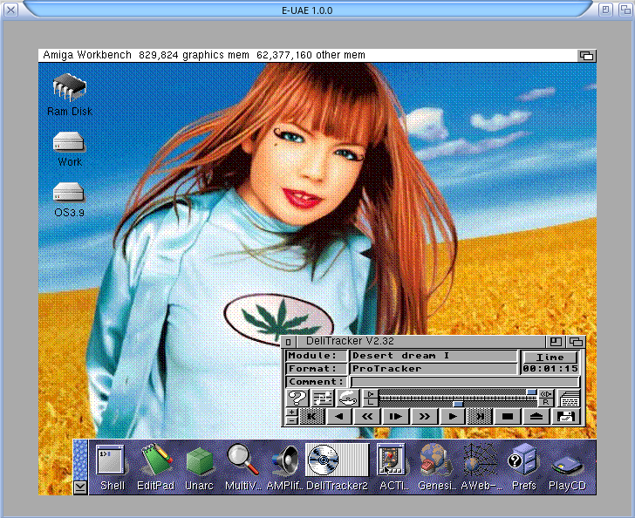
Task: Eject the current module in DeliTracker
Action: pyautogui.click(x=536, y=416)
